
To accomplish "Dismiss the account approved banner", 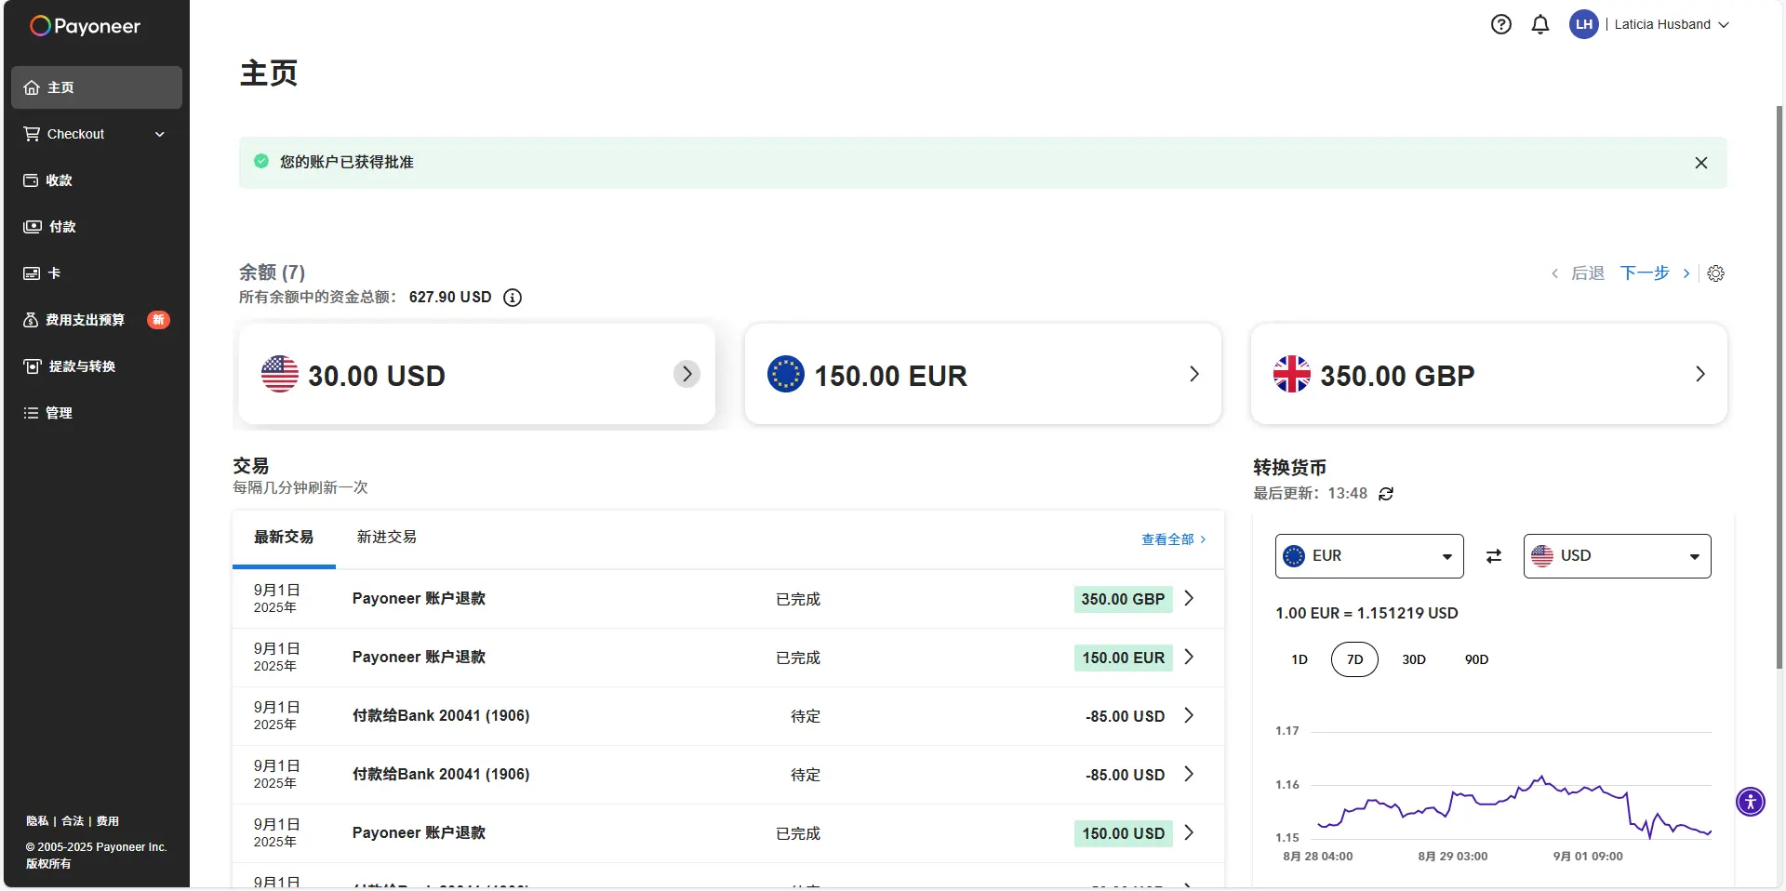I will point(1701,163).
